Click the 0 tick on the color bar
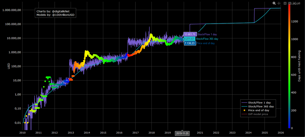 (292, 128)
